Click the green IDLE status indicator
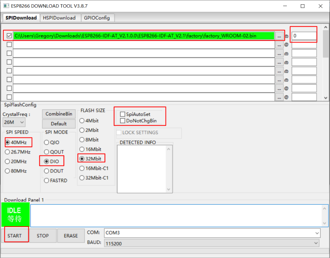 click(x=15, y=214)
